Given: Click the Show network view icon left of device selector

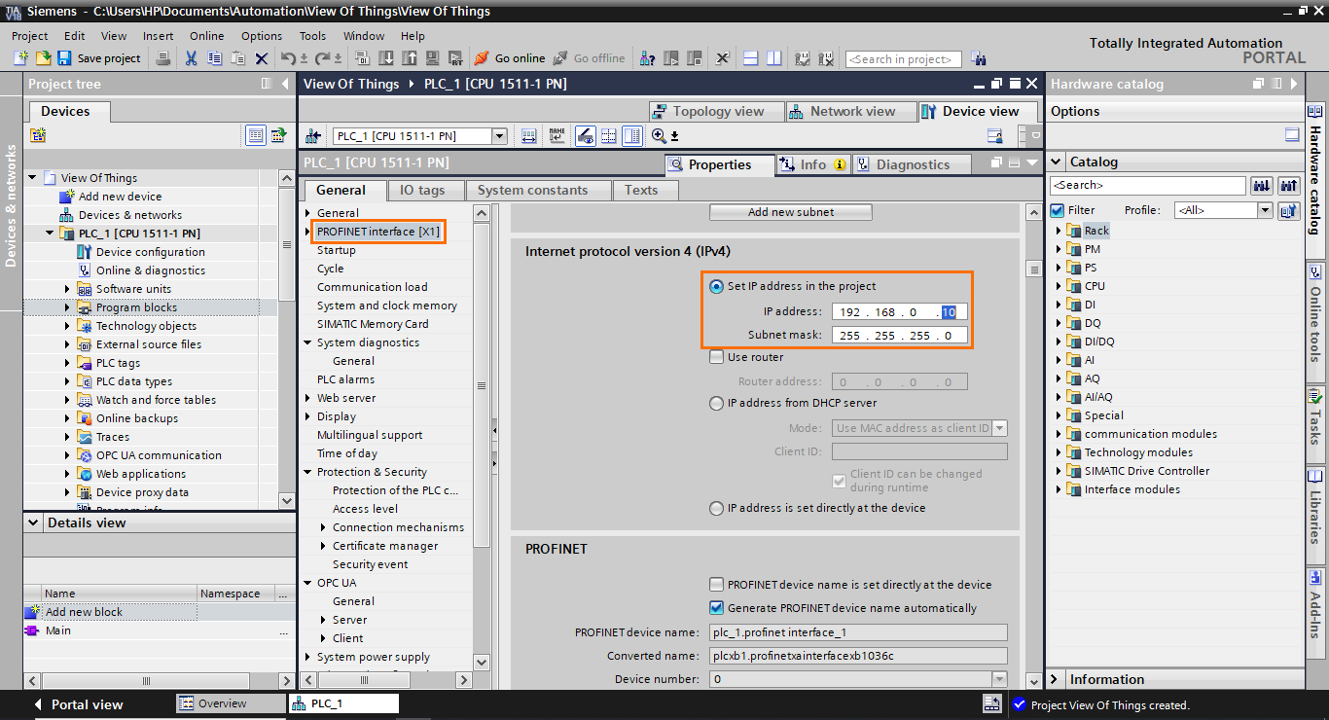Looking at the screenshot, I should (313, 136).
